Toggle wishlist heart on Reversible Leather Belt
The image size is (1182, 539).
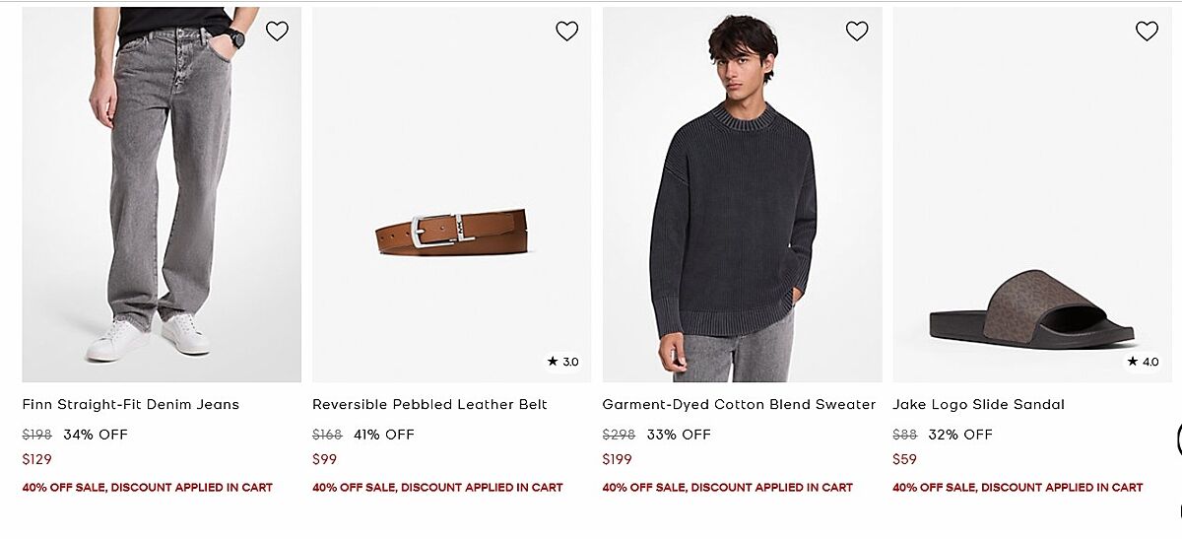point(566,32)
